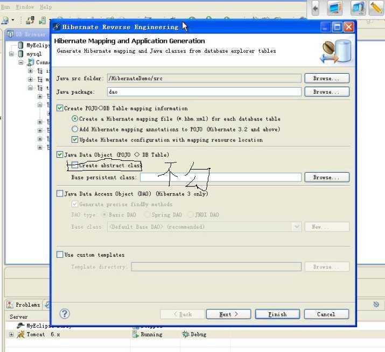385x352 pixels.
Task: Click the MyEclipse database cylinder icon in tree
Action: [21, 45]
